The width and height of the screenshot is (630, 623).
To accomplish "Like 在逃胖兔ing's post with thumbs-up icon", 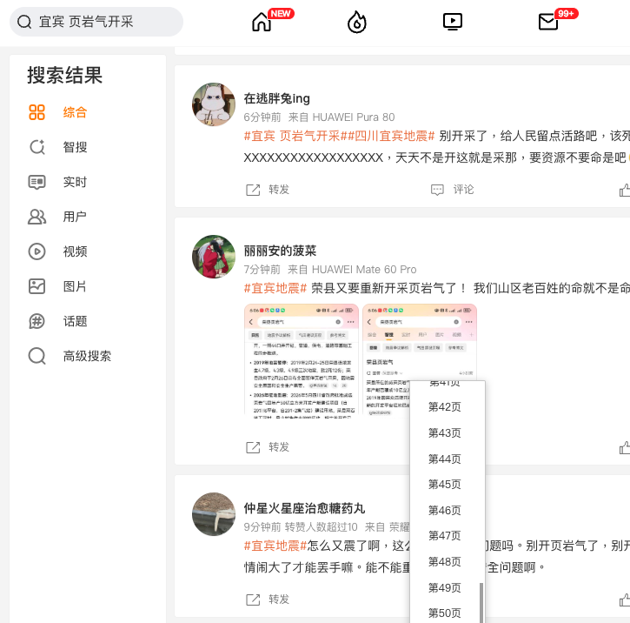I will [x=625, y=190].
